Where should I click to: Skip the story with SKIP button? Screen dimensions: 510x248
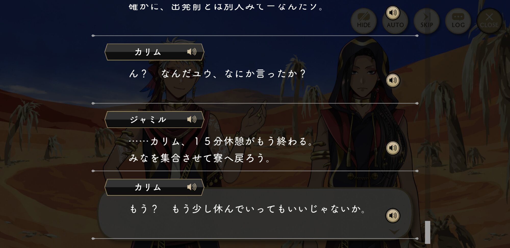[x=427, y=21]
